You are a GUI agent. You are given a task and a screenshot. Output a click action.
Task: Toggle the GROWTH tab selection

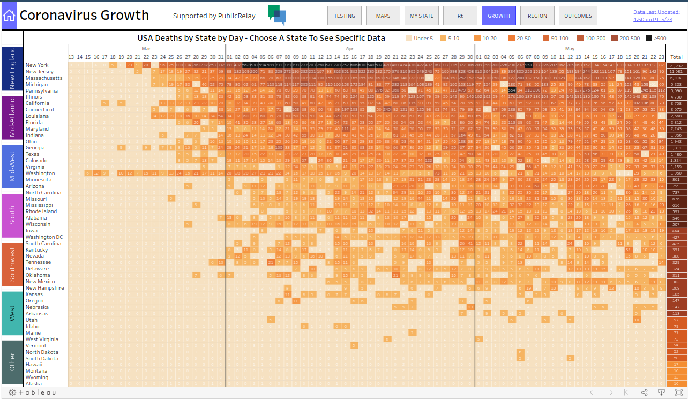pos(498,16)
